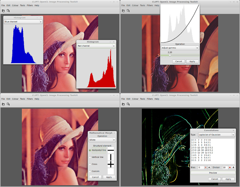The width and height of the screenshot is (240, 187).
Task: Close the Mathematical Morph dialog
Action: [114, 133]
